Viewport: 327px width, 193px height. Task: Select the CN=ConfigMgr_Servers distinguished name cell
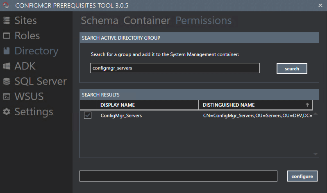pos(258,116)
